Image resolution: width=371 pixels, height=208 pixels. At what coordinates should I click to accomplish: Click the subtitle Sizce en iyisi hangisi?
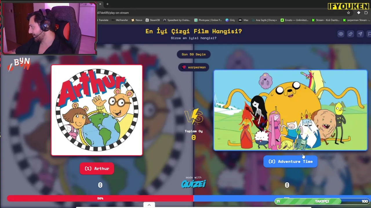pyautogui.click(x=194, y=38)
